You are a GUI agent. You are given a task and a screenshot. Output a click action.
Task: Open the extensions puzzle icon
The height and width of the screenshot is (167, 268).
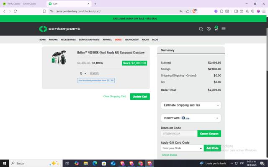tap(222, 11)
